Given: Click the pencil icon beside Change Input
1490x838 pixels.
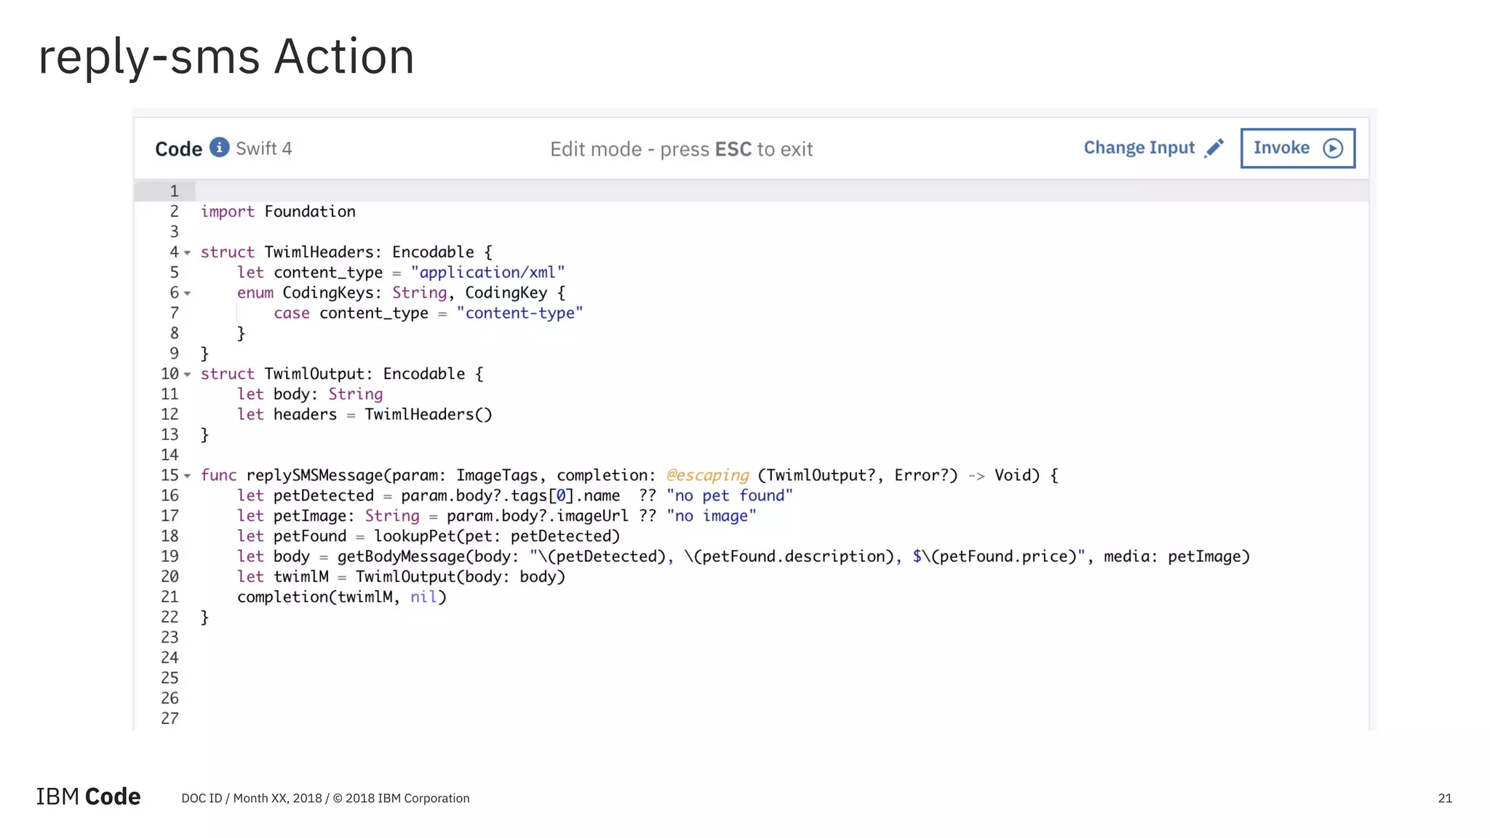Looking at the screenshot, I should 1214,148.
